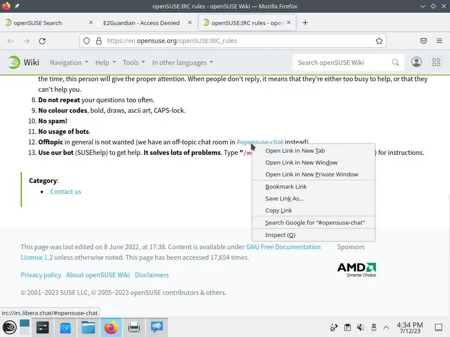Choose Open Link in New Private Window
The height and width of the screenshot is (337, 450).
(313, 174)
